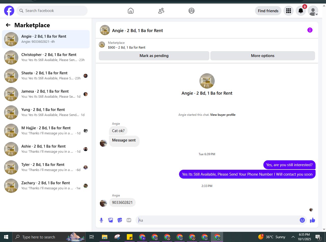The image size is (326, 242).
Task: Click the listing thumbnail in the chat header
Action: click(x=105, y=30)
